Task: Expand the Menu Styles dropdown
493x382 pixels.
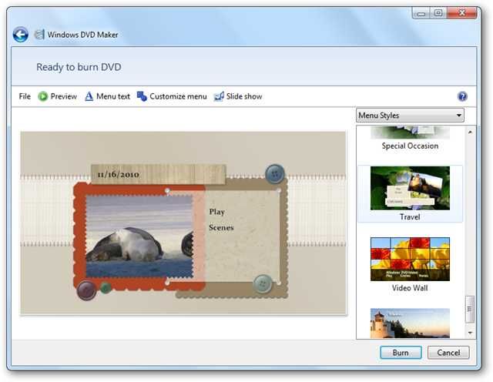Action: point(410,116)
